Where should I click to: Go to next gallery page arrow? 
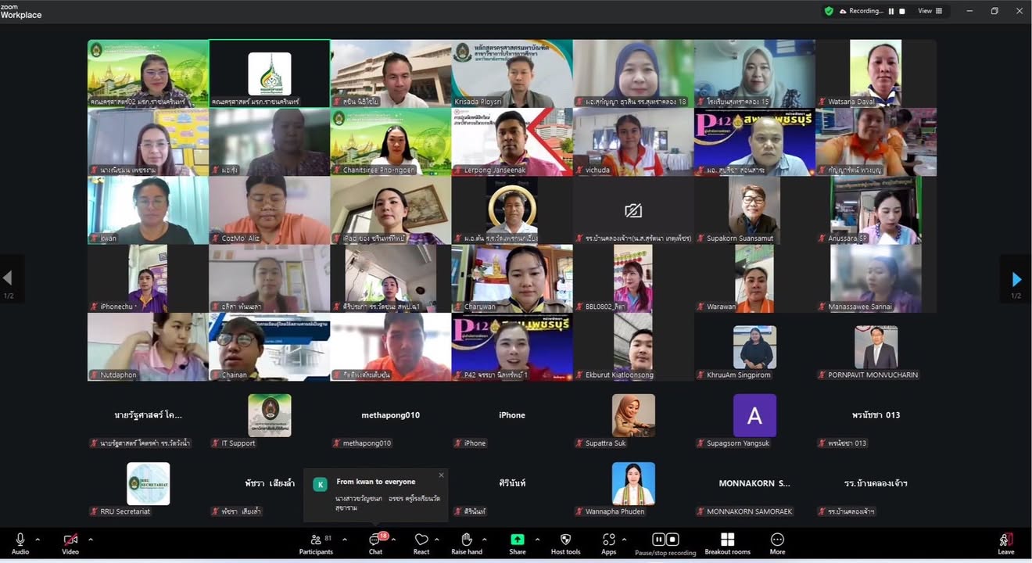pos(1016,279)
